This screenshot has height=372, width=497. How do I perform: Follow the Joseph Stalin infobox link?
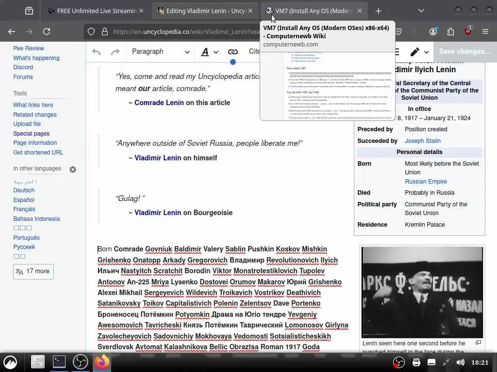[423, 141]
